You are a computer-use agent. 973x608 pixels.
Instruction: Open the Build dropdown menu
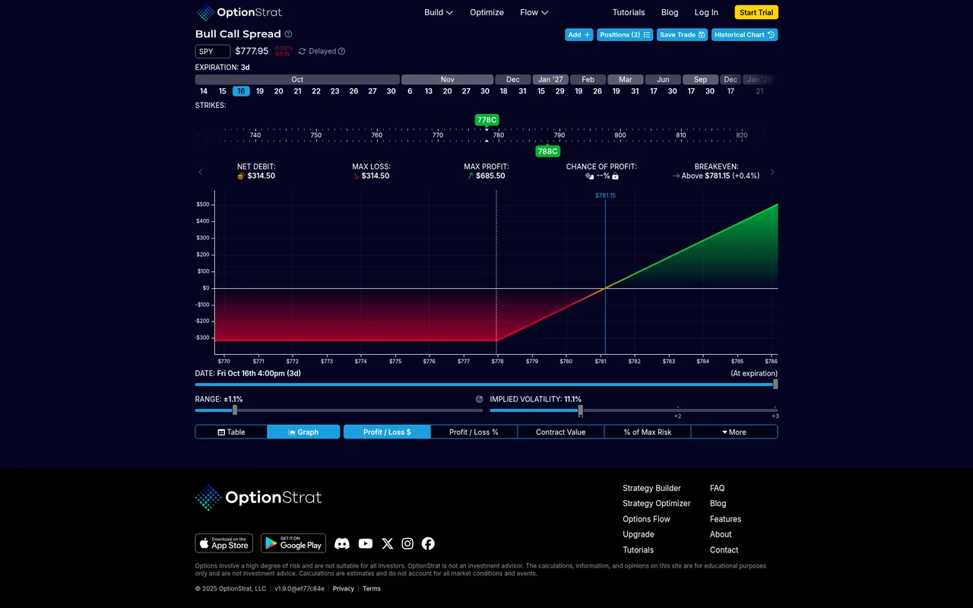pyautogui.click(x=439, y=12)
